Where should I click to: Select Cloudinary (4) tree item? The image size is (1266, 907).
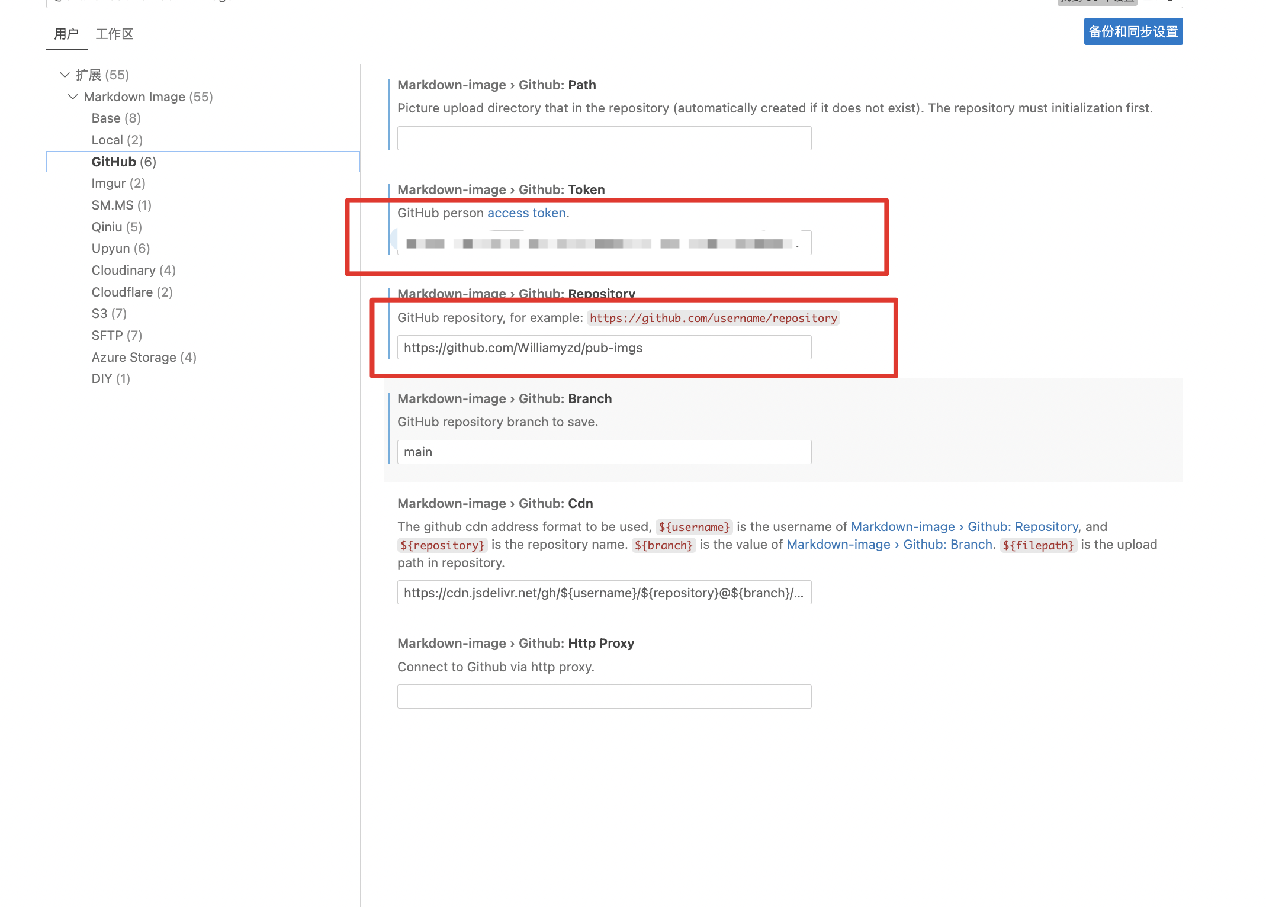pyautogui.click(x=133, y=270)
